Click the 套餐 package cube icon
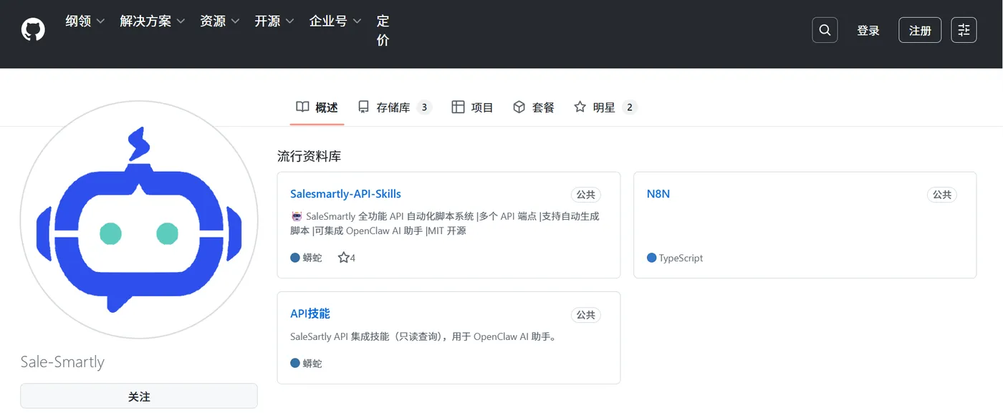Screen dimensions: 1003x418 [x=519, y=107]
